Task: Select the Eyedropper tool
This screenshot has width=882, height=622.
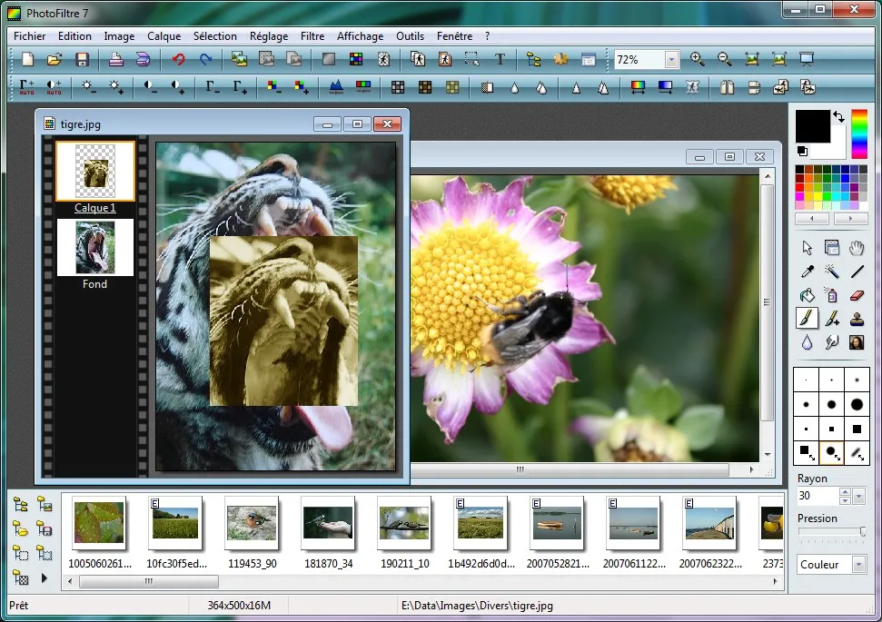Action: pos(807,271)
